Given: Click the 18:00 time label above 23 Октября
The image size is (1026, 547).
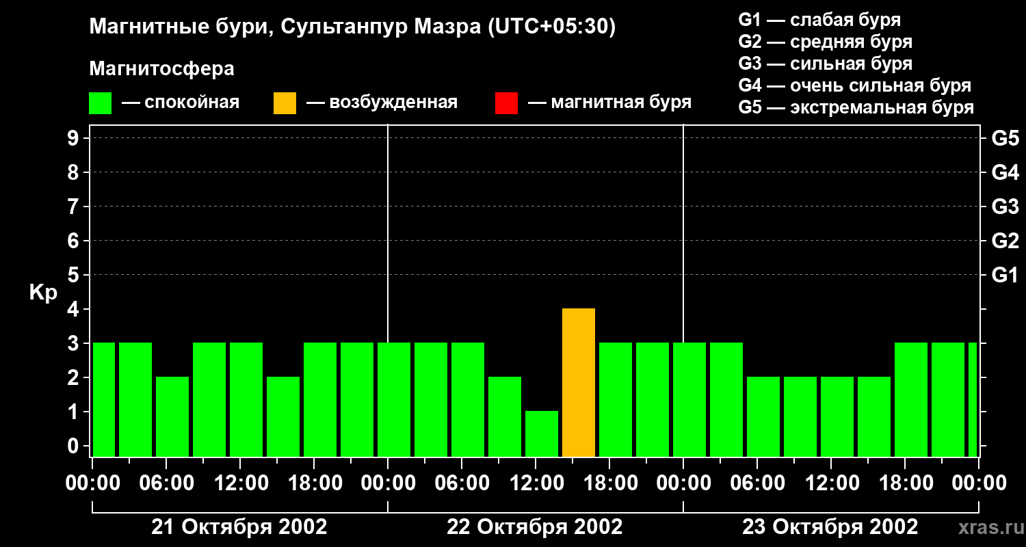Looking at the screenshot, I should click(x=905, y=483).
